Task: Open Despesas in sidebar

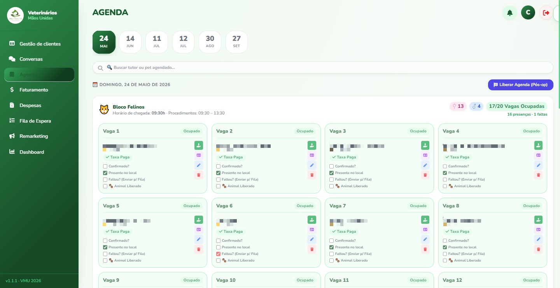Action: click(39, 105)
